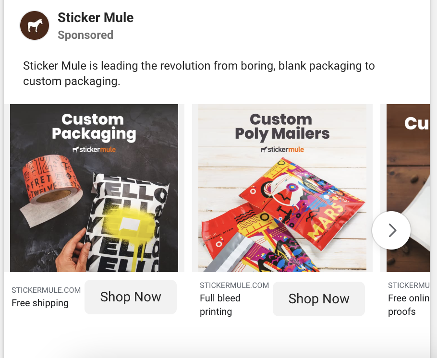This screenshot has width=437, height=358.
Task: Click Shop Now under Full bleed printing
Action: (x=318, y=299)
